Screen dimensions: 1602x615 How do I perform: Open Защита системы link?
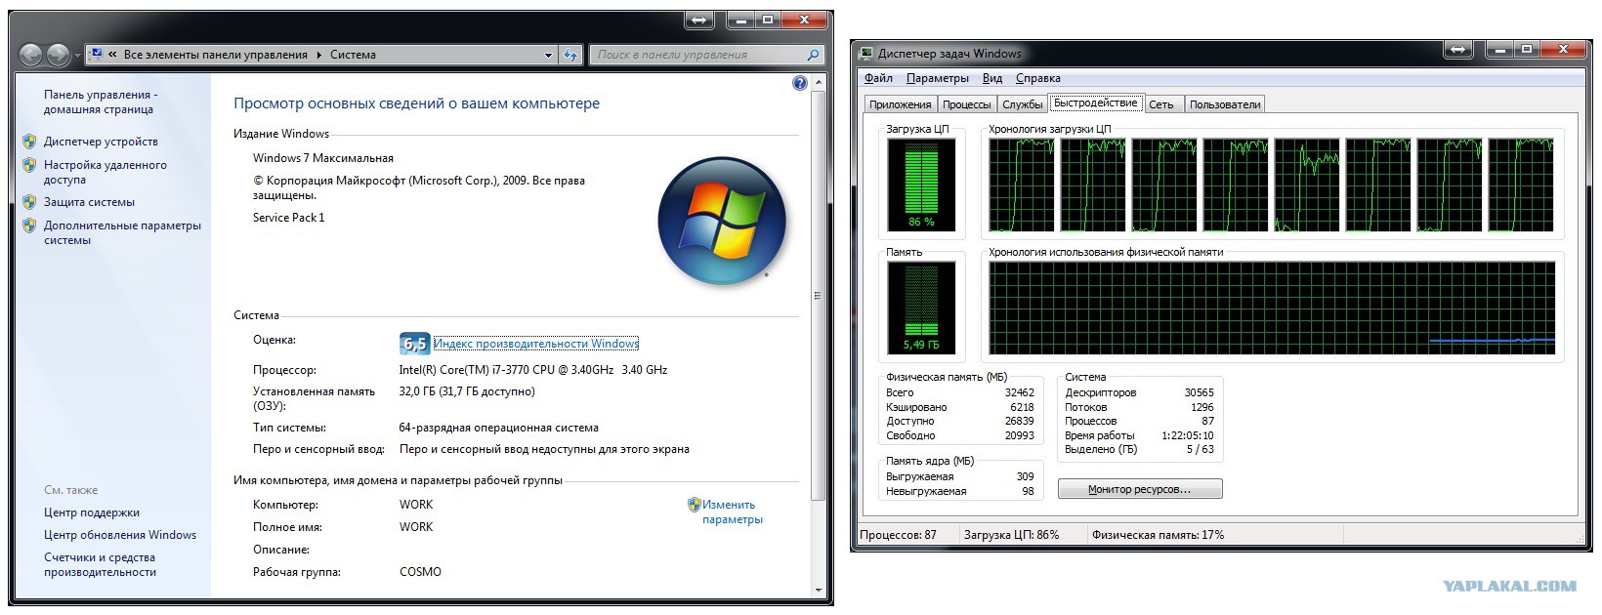click(89, 202)
